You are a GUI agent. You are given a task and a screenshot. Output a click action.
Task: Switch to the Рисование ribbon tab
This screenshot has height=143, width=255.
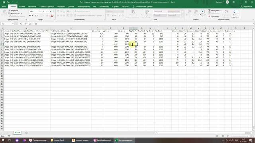(x=32, y=6)
